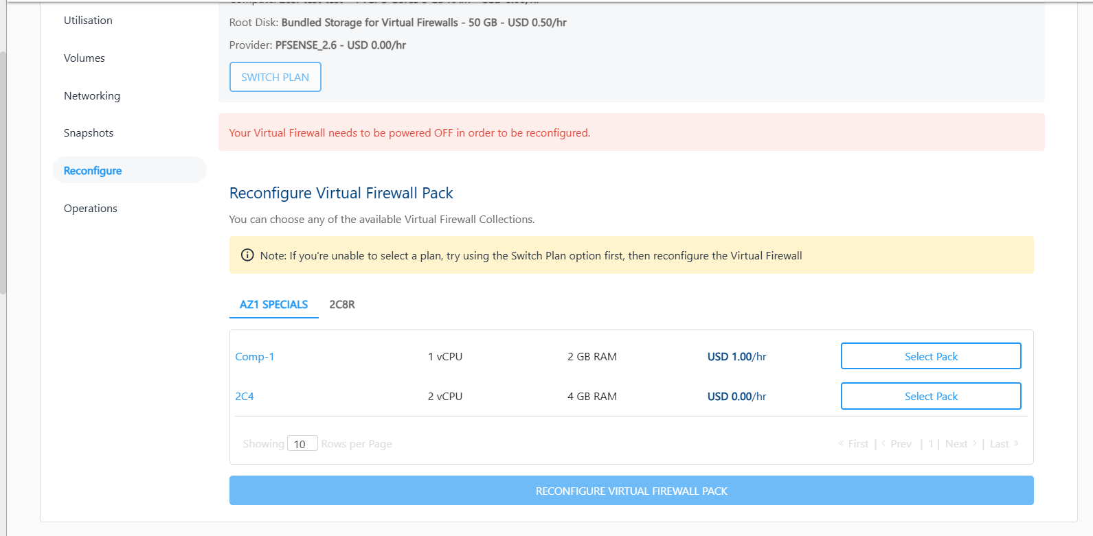Open the Networking sidebar item
The image size is (1093, 536).
[92, 96]
